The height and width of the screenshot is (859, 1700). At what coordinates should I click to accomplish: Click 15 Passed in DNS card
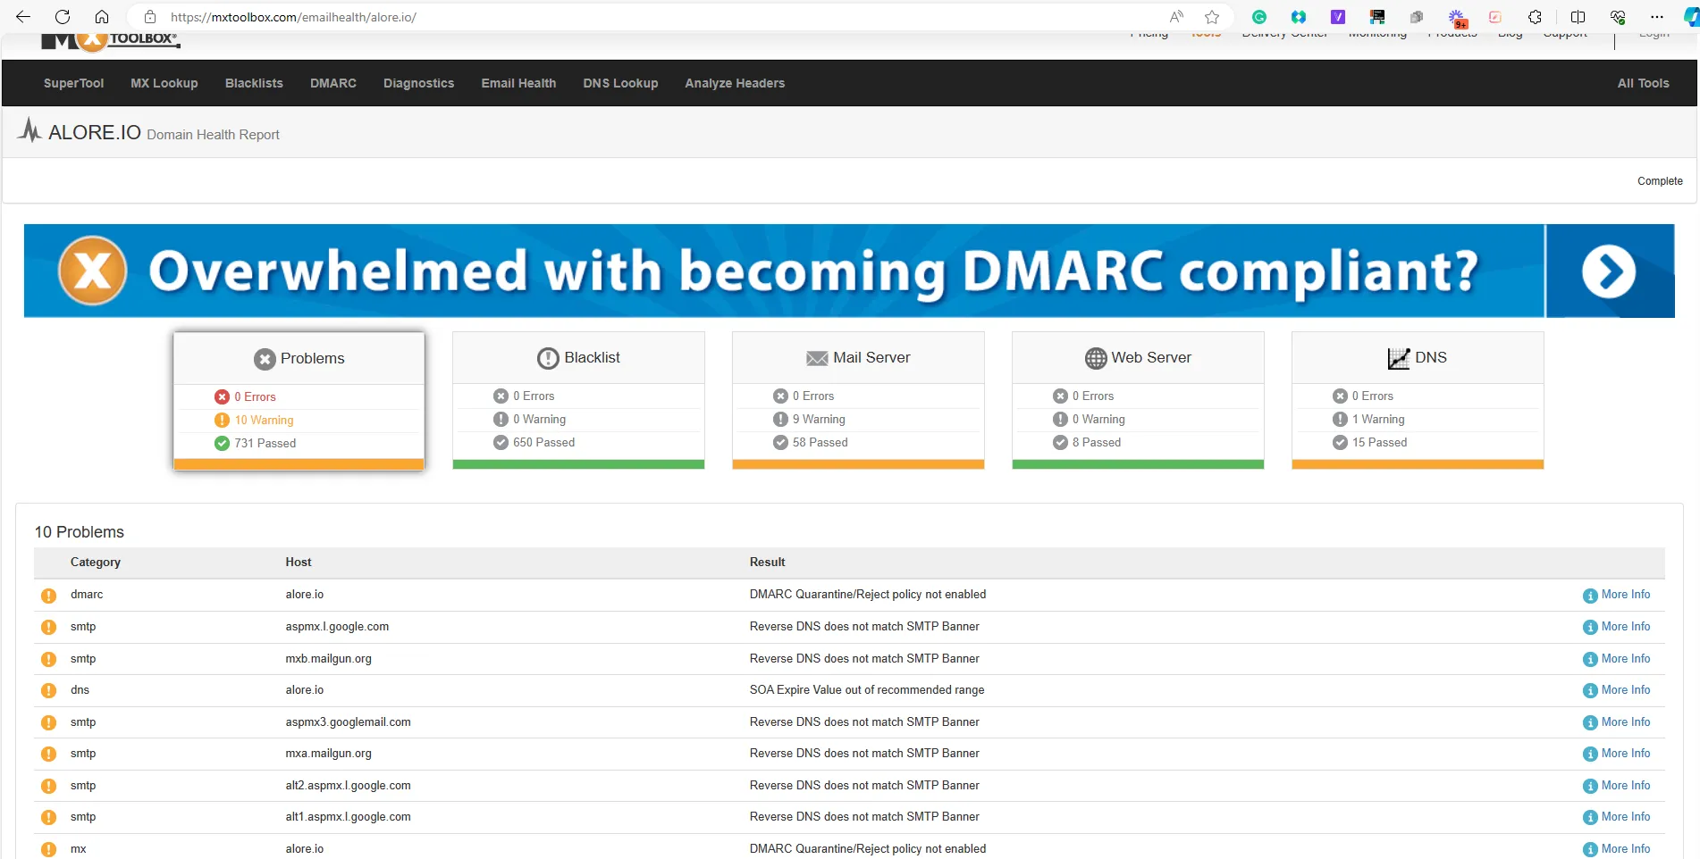(x=1379, y=442)
